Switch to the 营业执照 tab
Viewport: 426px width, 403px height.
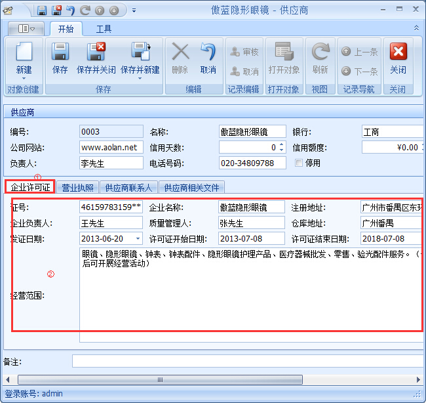pyautogui.click(x=77, y=188)
